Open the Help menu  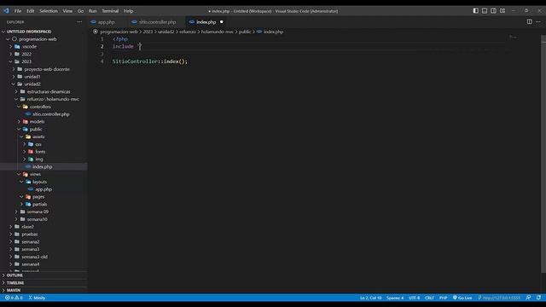[128, 11]
